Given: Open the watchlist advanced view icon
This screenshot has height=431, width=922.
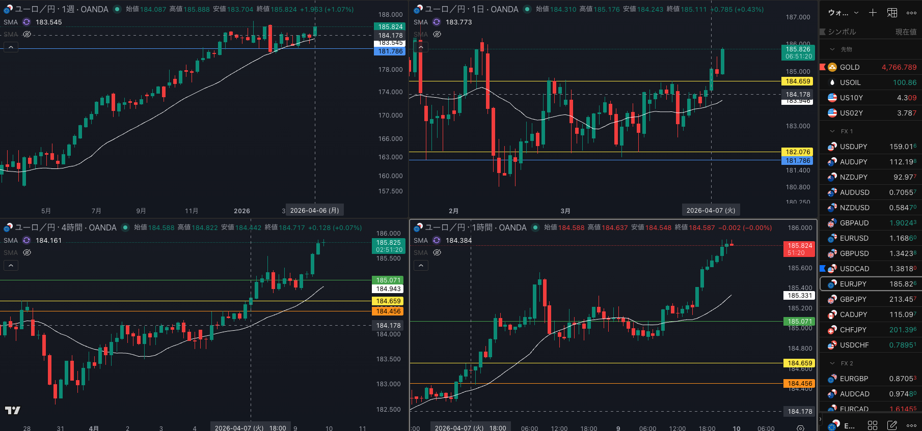Looking at the screenshot, I should pos(892,13).
